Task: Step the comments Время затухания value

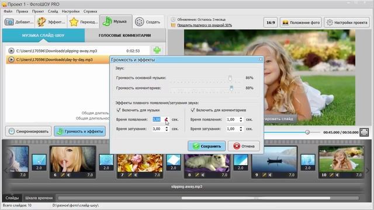Action: coord(241,128)
